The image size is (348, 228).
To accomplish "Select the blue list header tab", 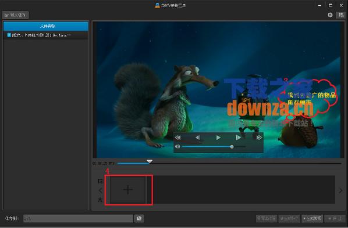I will click(46, 26).
